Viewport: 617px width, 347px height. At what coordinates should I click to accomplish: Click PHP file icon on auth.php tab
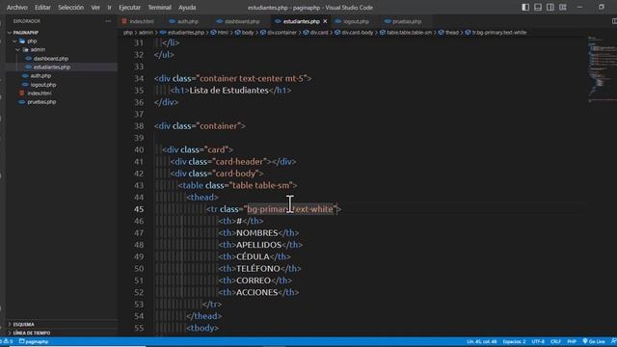pos(172,21)
